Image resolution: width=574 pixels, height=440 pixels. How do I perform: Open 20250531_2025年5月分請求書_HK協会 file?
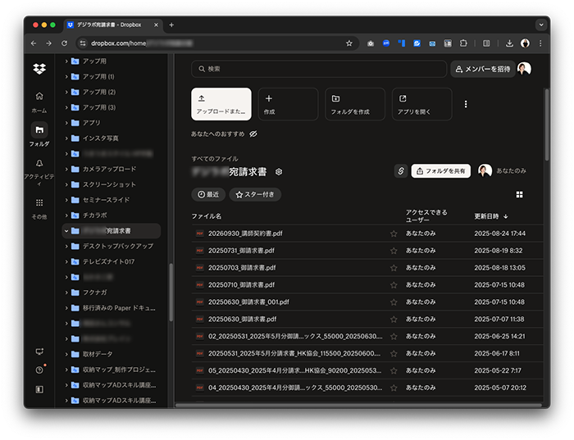point(294,354)
